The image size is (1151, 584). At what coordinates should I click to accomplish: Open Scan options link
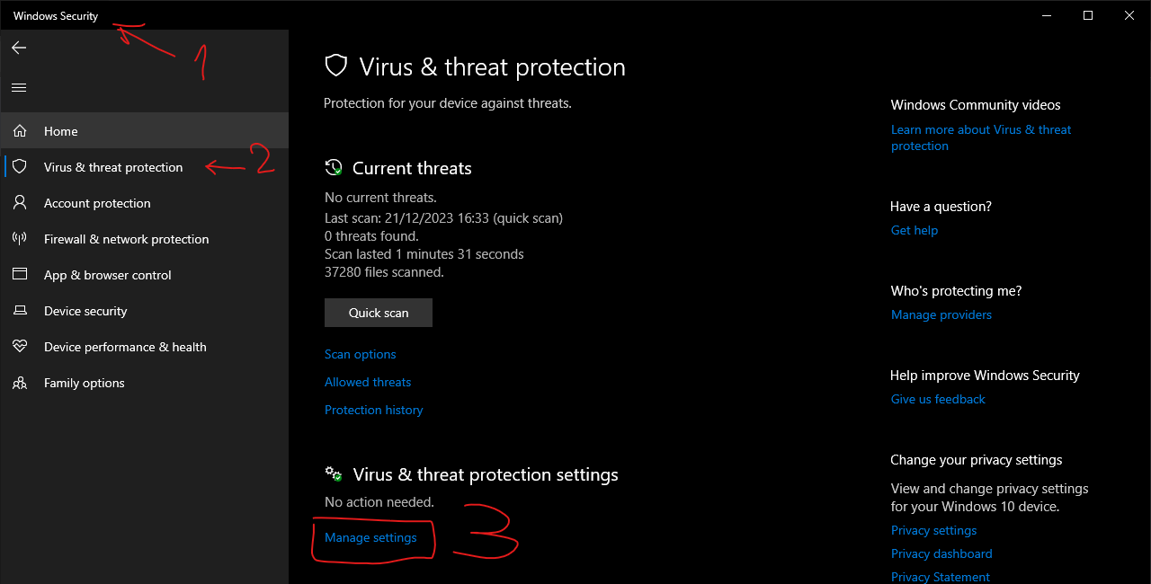click(360, 354)
